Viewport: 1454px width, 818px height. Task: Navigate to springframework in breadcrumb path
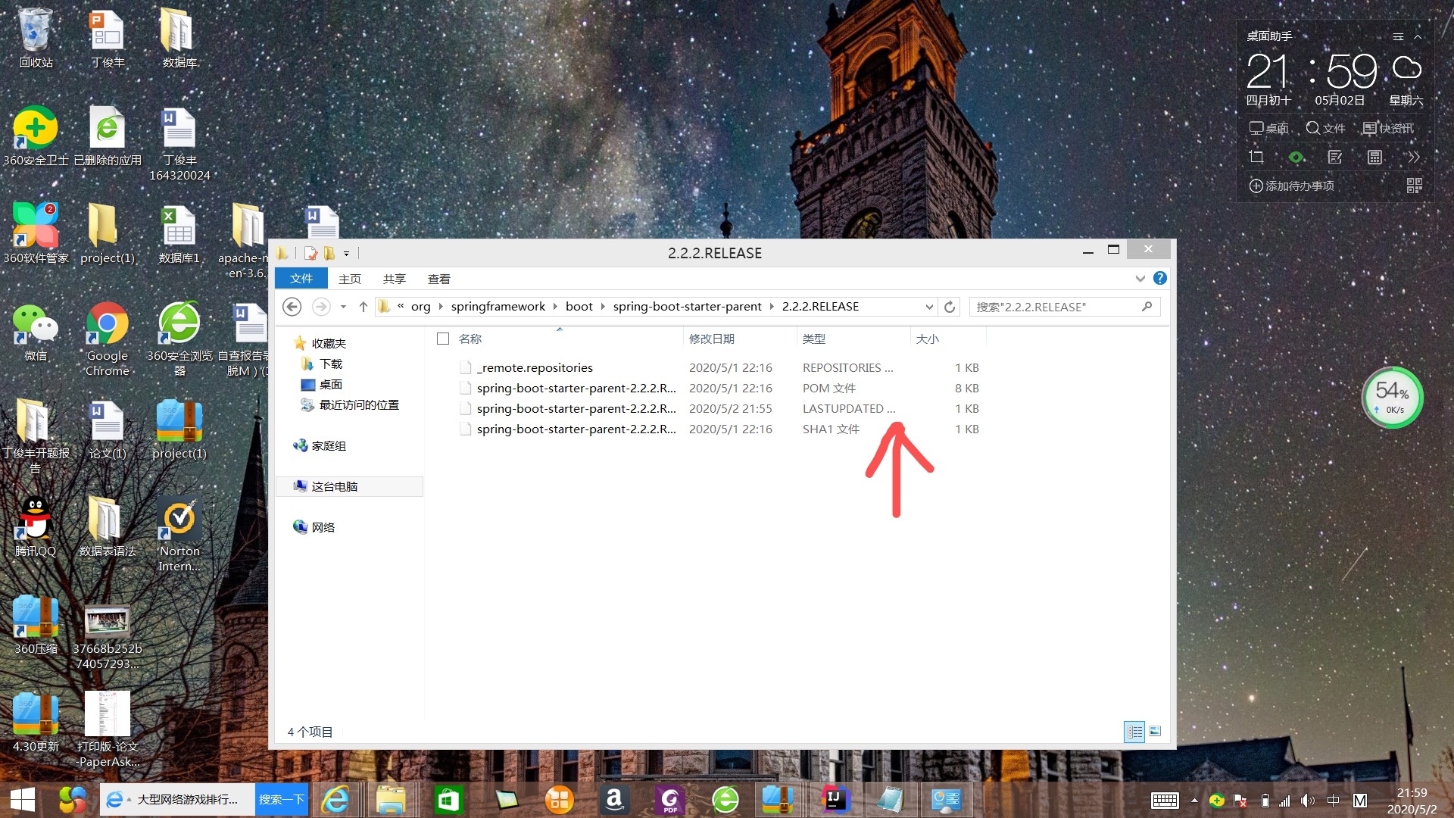pyautogui.click(x=498, y=307)
